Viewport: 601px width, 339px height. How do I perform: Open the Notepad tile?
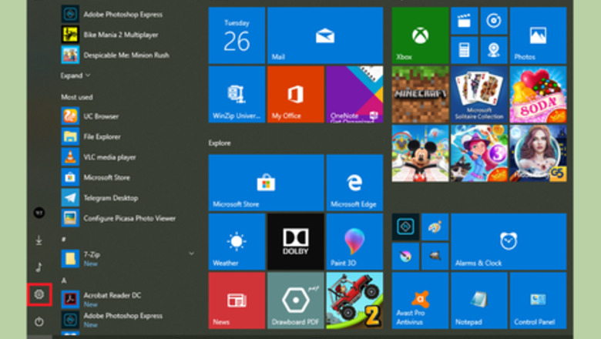[x=479, y=300]
